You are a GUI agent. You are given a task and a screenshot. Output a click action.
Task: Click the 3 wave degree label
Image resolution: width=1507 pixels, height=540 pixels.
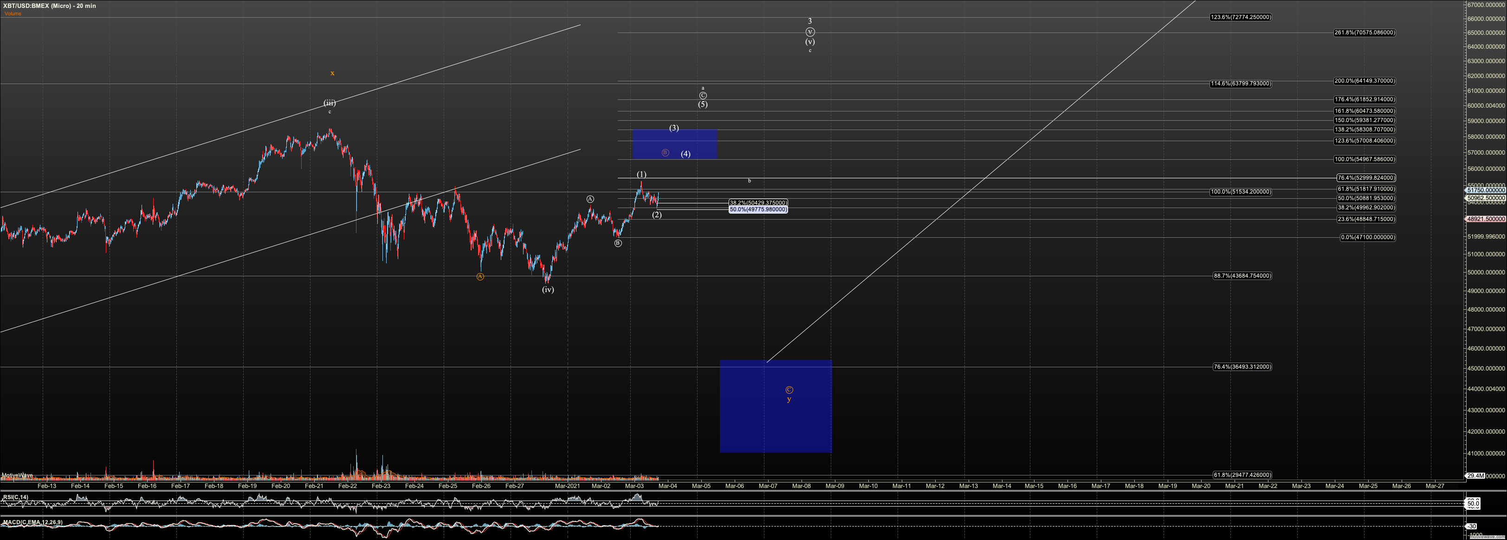point(810,21)
